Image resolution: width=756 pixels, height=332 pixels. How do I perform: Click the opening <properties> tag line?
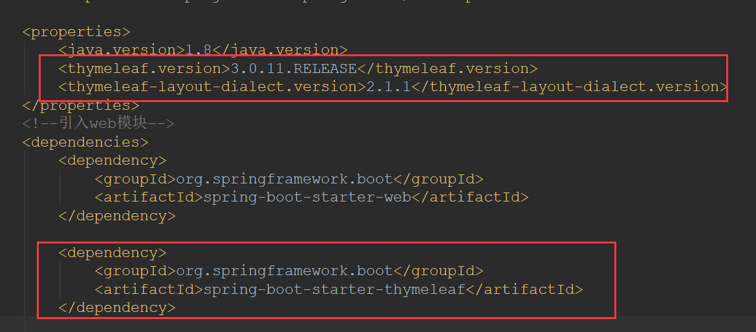(76, 32)
